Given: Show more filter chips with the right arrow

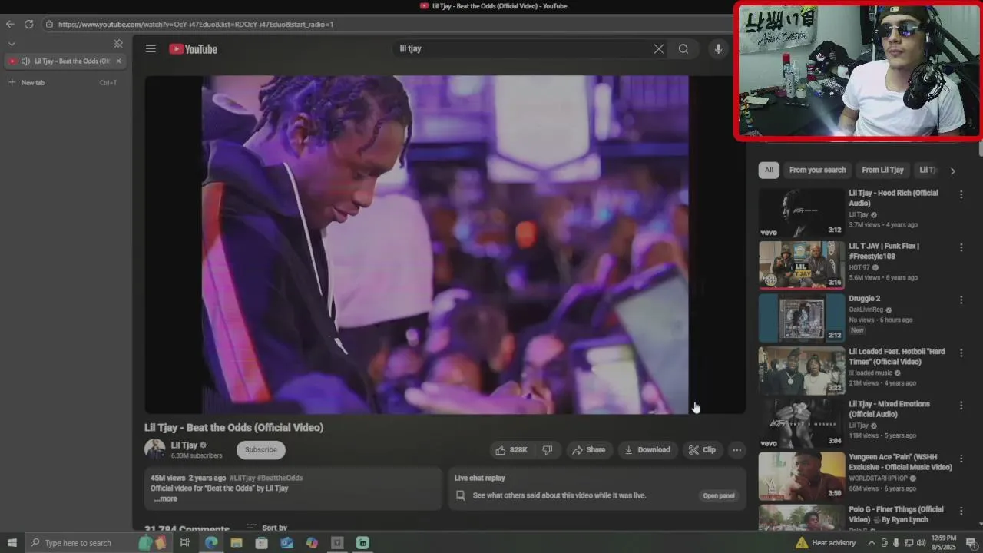Looking at the screenshot, I should [x=952, y=171].
